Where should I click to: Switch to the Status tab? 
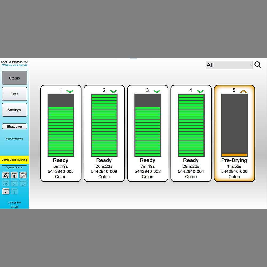click(x=14, y=78)
